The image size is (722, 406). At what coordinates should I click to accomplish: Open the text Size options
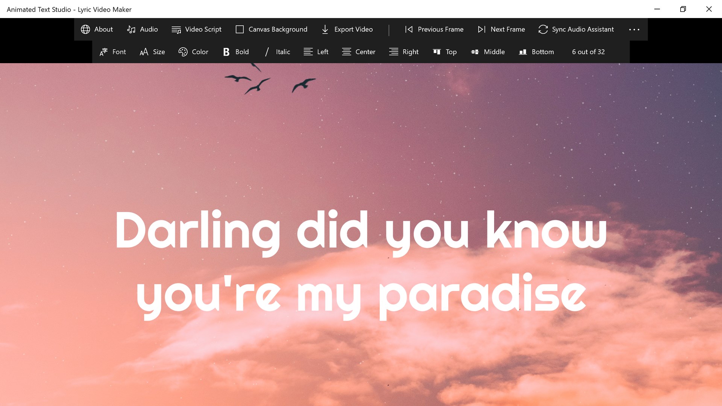[152, 52]
